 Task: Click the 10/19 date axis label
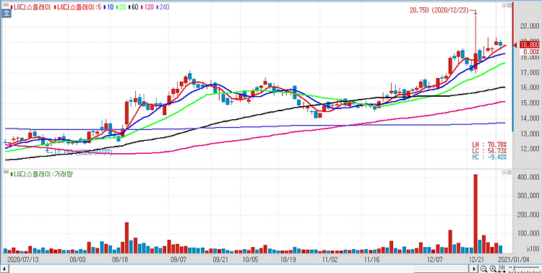(288, 259)
